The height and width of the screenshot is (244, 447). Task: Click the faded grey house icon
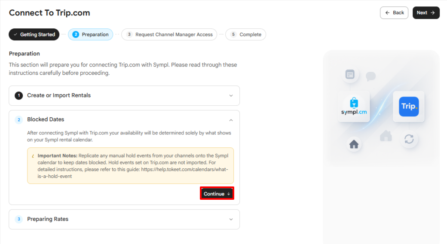[x=386, y=136]
